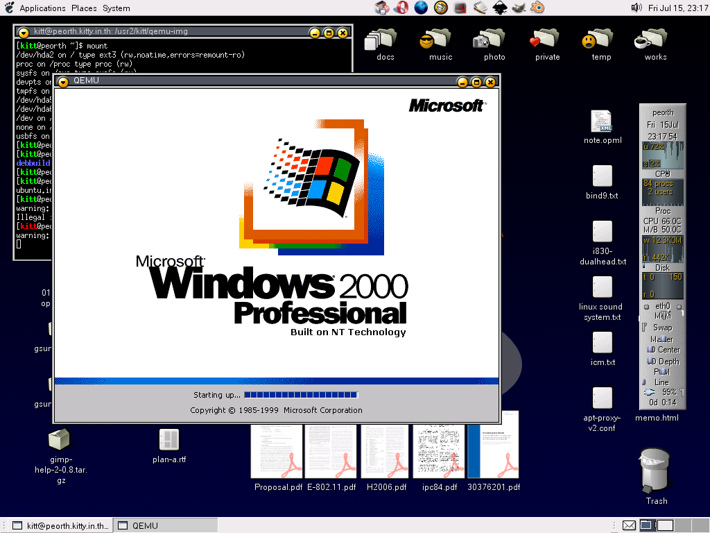
Task: Click the CPU usage chart in monitor
Action: [663, 155]
